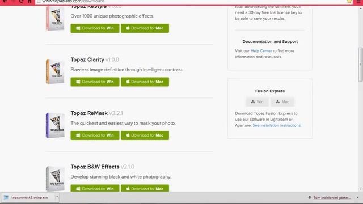This screenshot has height=204, width=363.
Task: Click the browser home icon
Action: (29, 1)
